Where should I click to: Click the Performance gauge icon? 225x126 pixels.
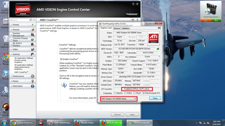point(33,76)
